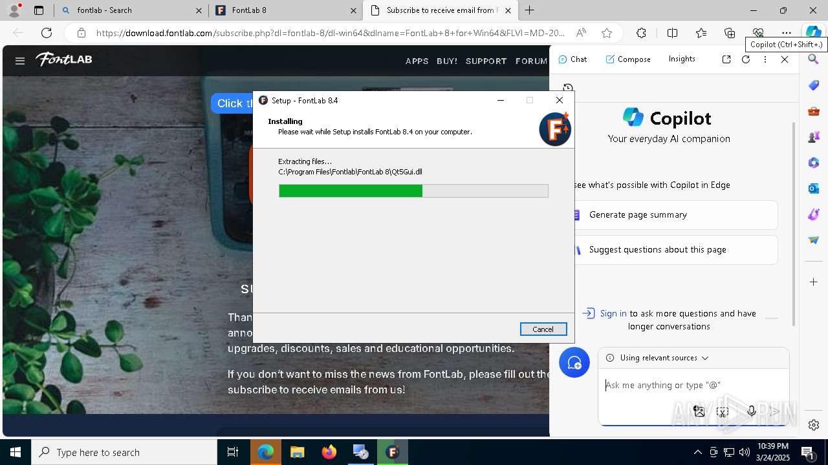The height and width of the screenshot is (465, 828).
Task: Click the Copilot Ask me anything field
Action: [x=693, y=385]
